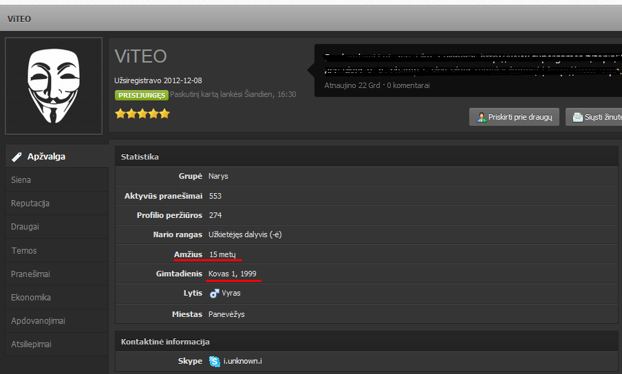The width and height of the screenshot is (622, 374).
Task: Click the Paskutinį kartą lankėsi Šiandien text
Action: pos(233,94)
